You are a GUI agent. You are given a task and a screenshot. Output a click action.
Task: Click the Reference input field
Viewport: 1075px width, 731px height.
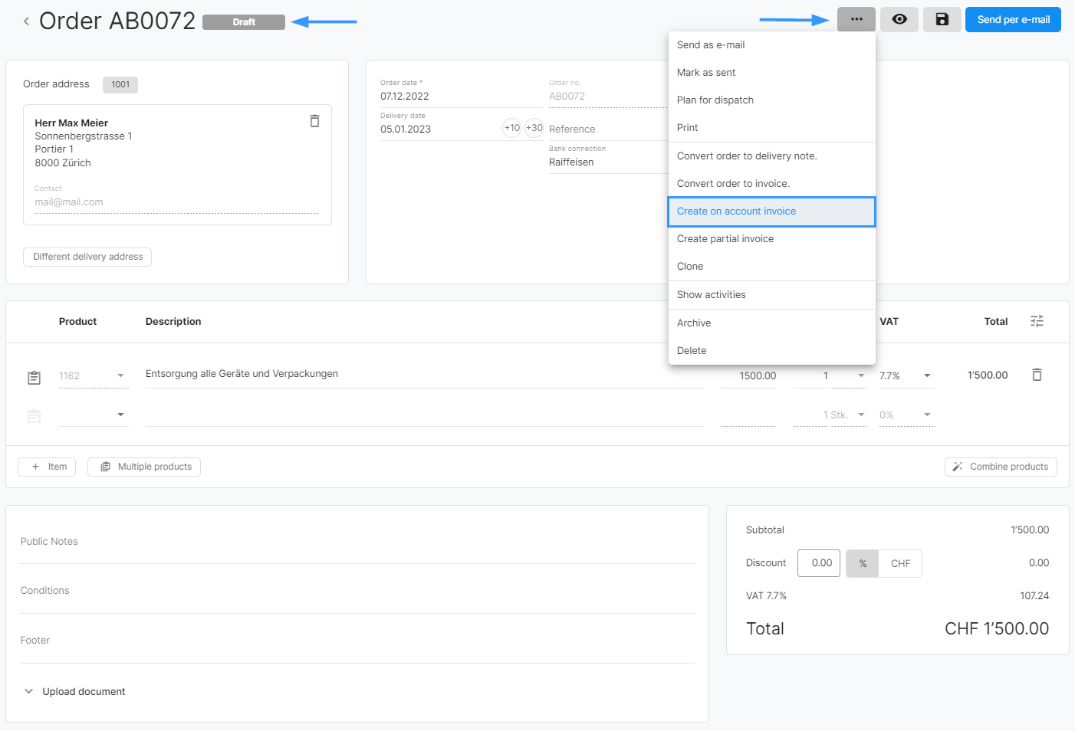coord(608,129)
